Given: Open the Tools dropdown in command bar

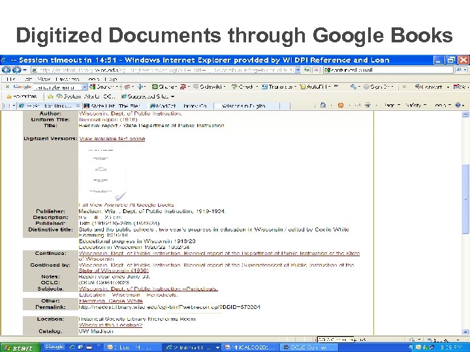Looking at the screenshot, I should (443, 105).
